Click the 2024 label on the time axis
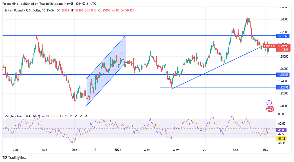The image size is (294, 162). 118,150
